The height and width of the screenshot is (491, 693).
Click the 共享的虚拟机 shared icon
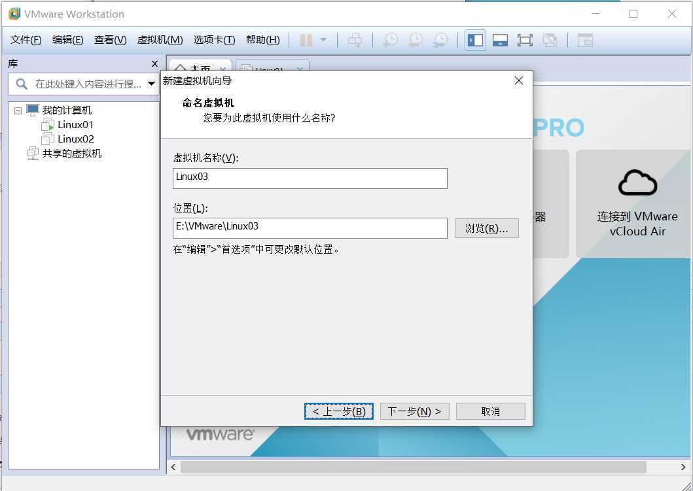33,153
